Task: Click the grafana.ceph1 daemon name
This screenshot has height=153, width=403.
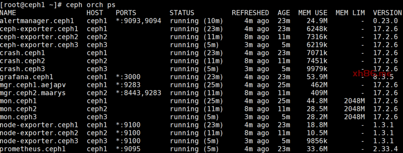Action: [x=27, y=77]
